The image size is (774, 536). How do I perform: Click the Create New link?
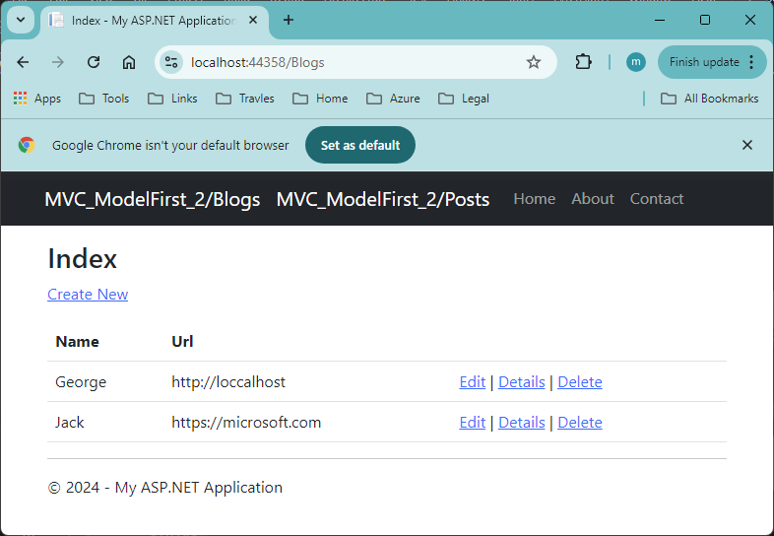click(x=88, y=295)
